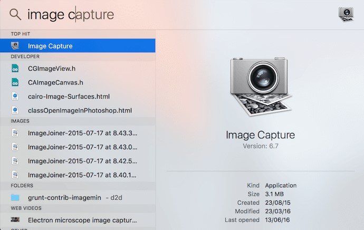Click the Version: 6.7 text
The width and height of the screenshot is (364, 230).
pos(261,146)
